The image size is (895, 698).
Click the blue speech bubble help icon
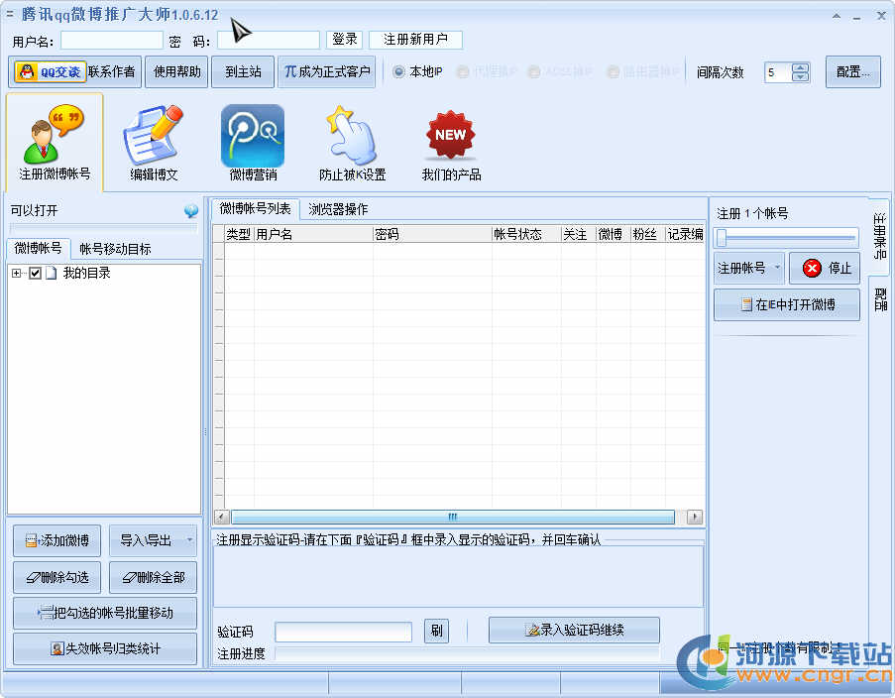(x=191, y=211)
